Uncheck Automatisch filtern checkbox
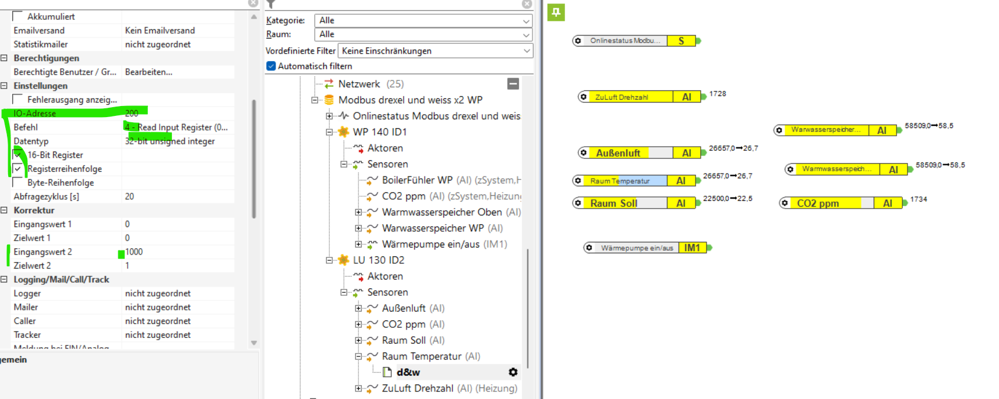The height and width of the screenshot is (399, 999). (x=271, y=66)
